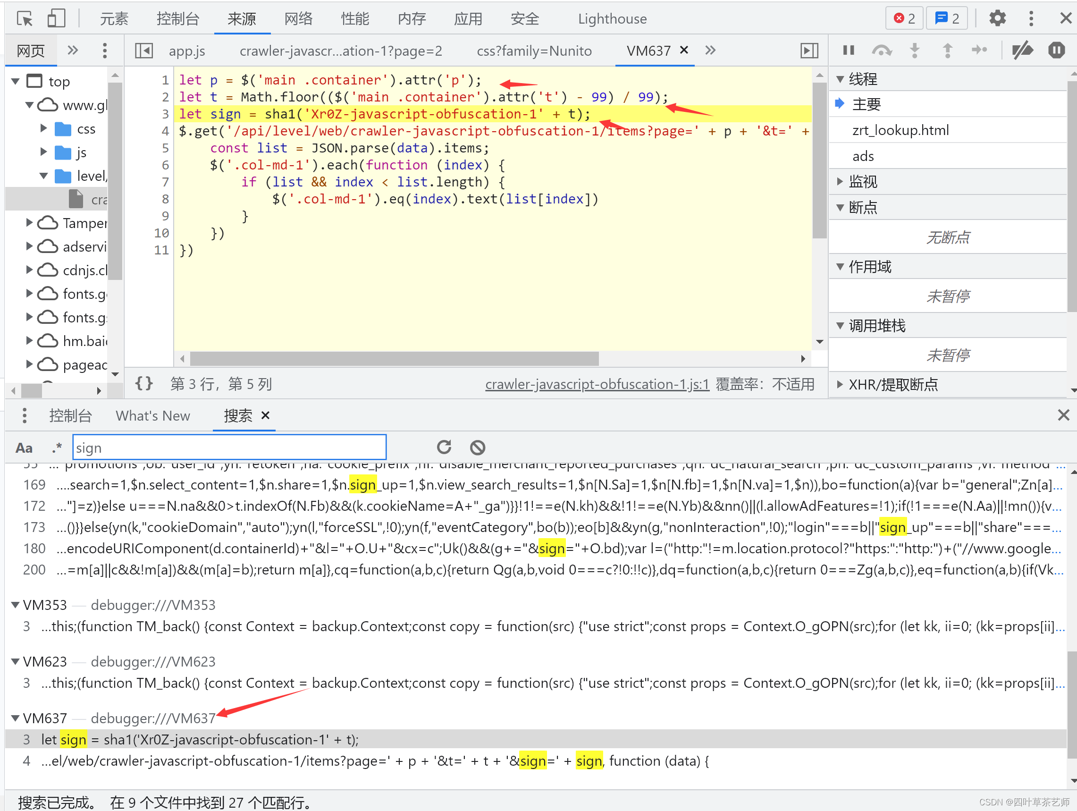Open the errors count badge showing 2
The height and width of the screenshot is (811, 1077).
(904, 18)
